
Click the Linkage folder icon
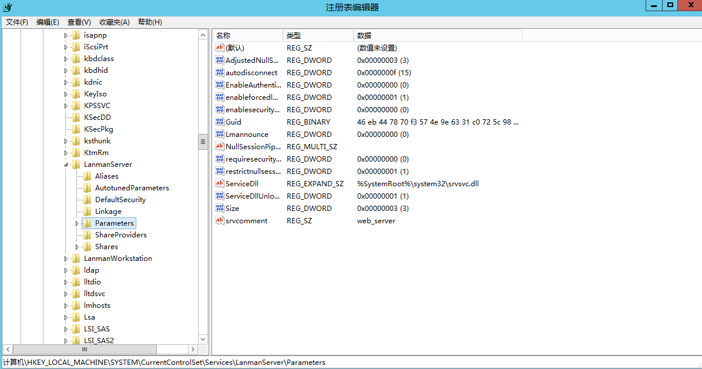point(88,212)
